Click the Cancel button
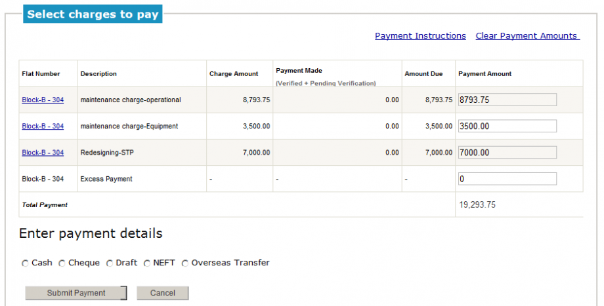Image resolution: width=604 pixels, height=306 pixels. [162, 293]
